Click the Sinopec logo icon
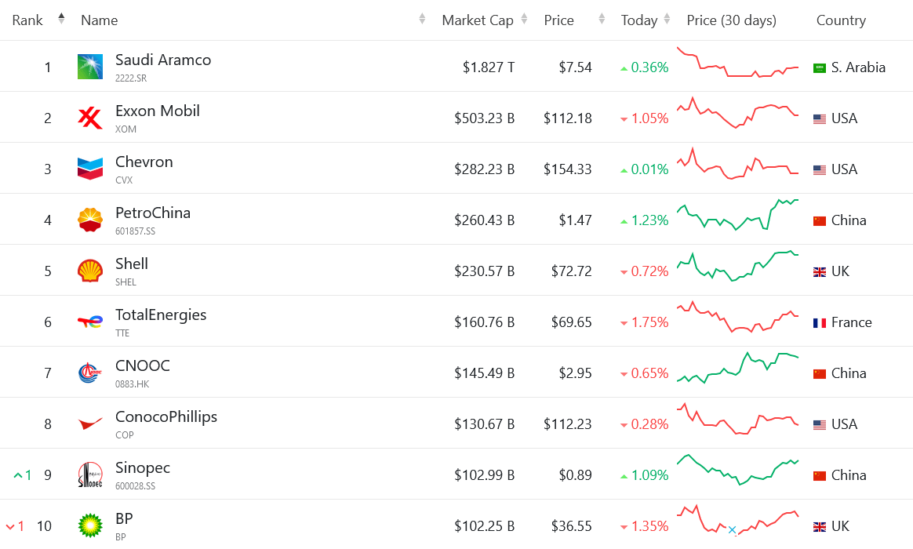Screen dimensions: 913x549 tap(90, 474)
